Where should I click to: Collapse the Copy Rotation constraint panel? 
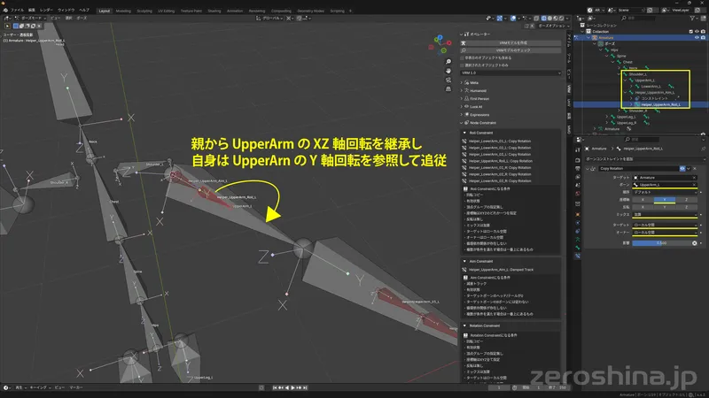point(588,168)
